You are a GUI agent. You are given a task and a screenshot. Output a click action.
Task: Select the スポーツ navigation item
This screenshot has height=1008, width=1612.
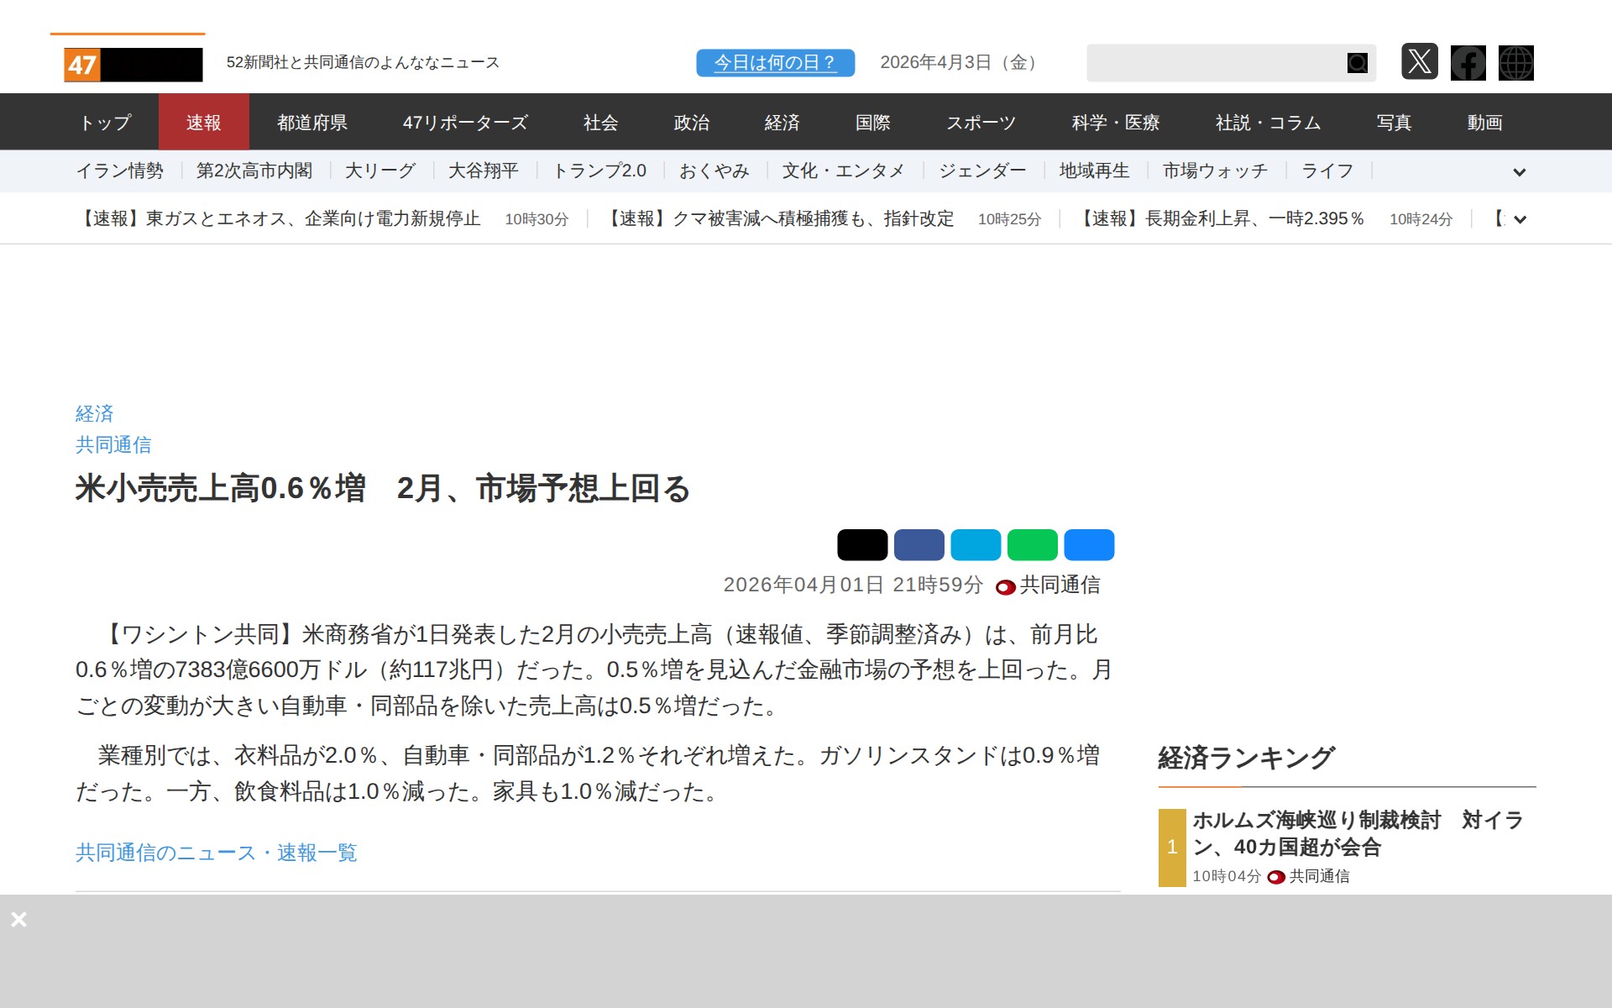[981, 123]
